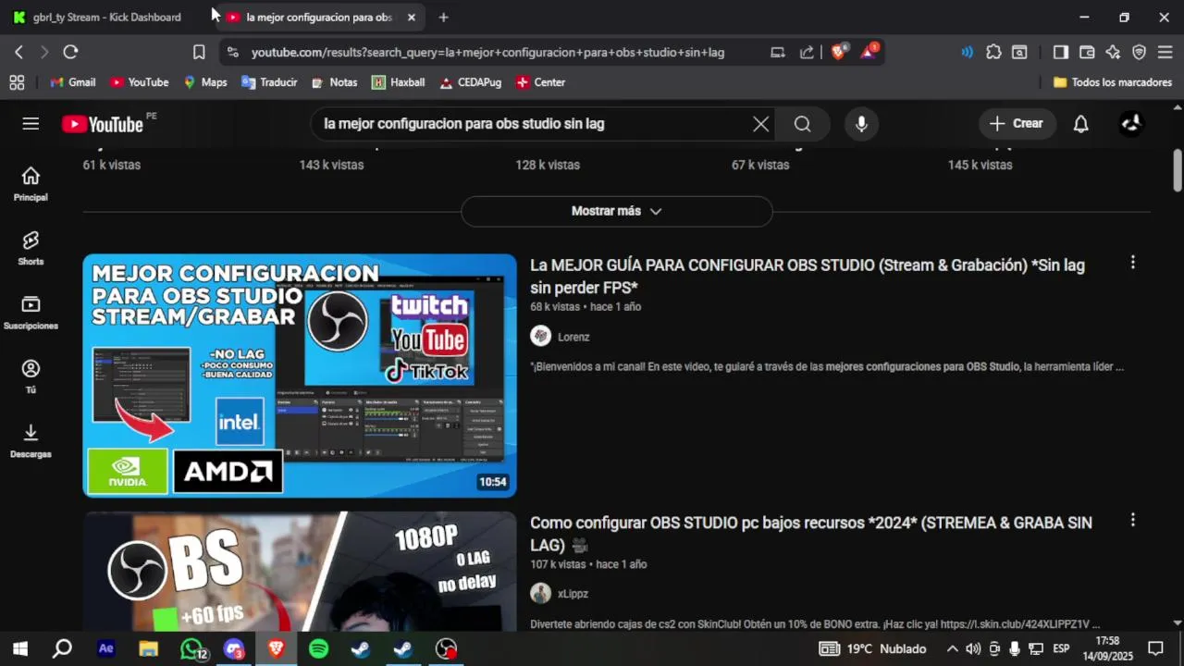
Task: Expand results with Mostrar más
Action: click(617, 211)
